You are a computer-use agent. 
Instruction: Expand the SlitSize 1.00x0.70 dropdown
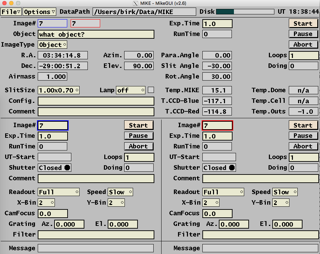click(x=58, y=90)
